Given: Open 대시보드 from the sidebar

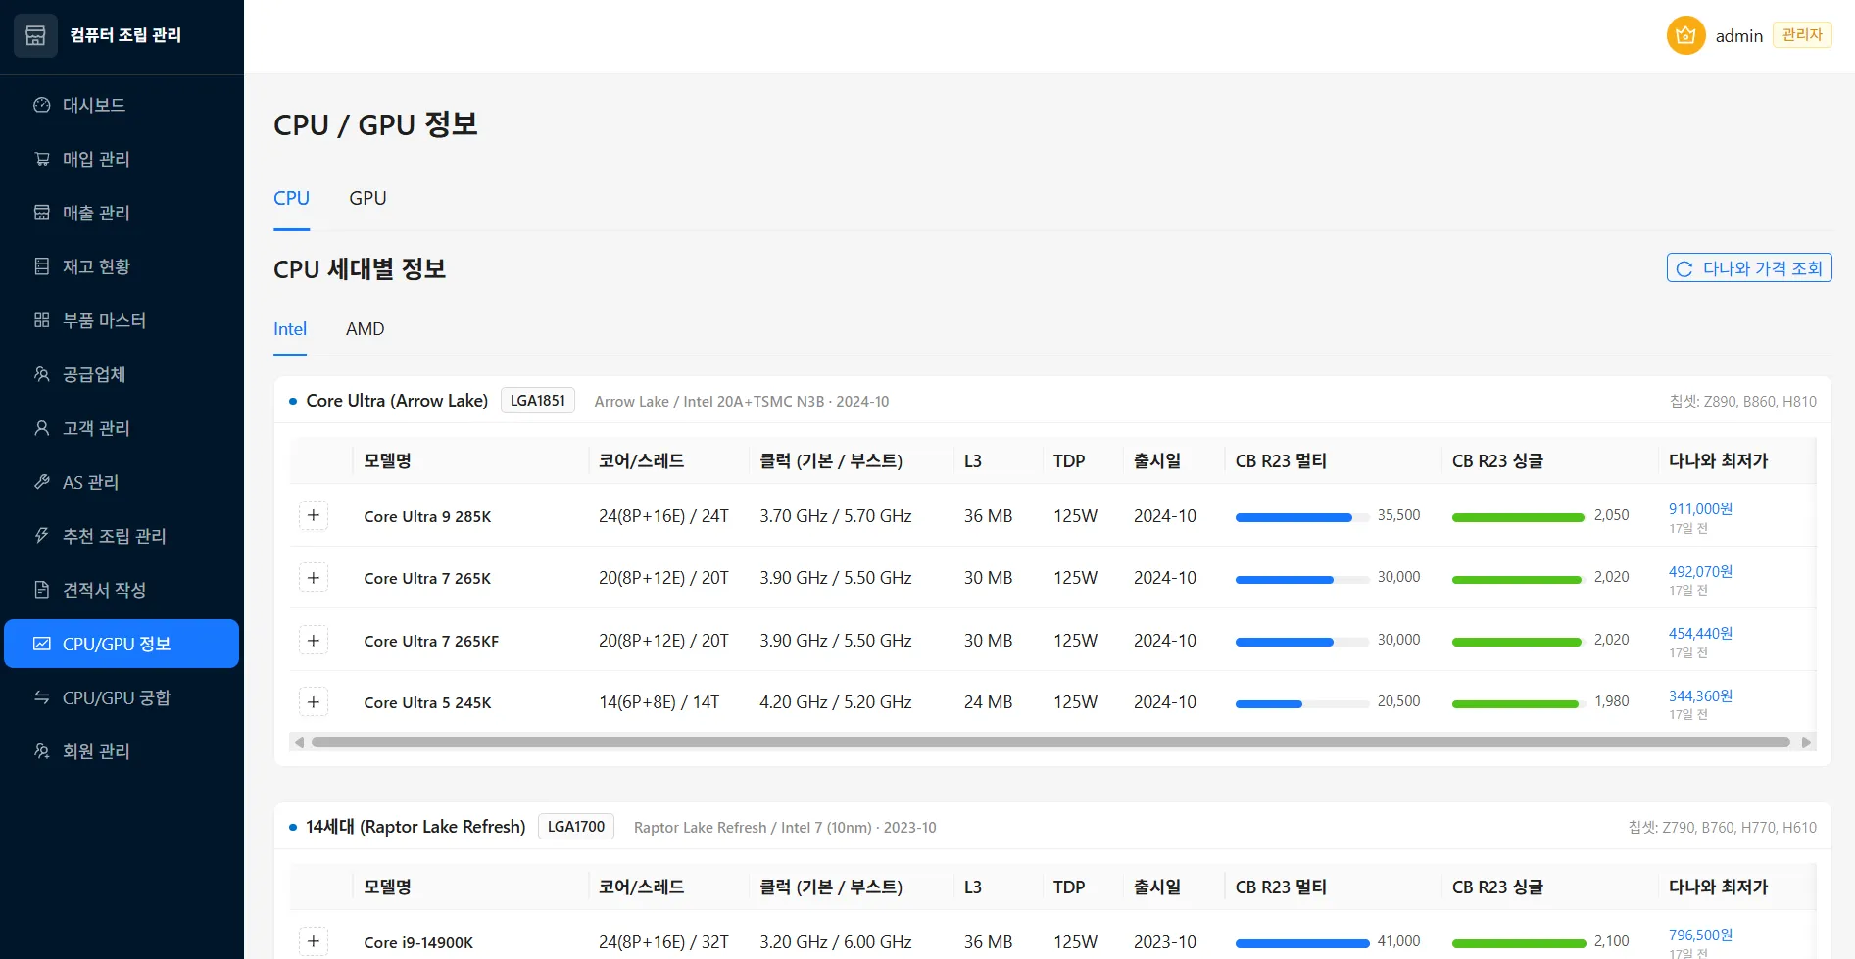Looking at the screenshot, I should click(122, 105).
